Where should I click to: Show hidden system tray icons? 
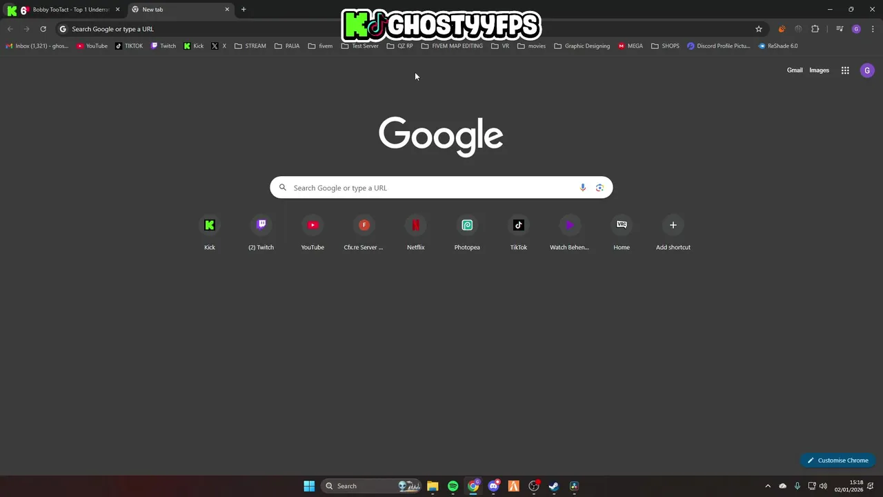(768, 486)
